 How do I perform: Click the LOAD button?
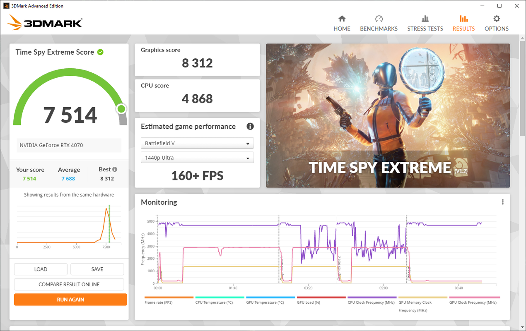[41, 269]
